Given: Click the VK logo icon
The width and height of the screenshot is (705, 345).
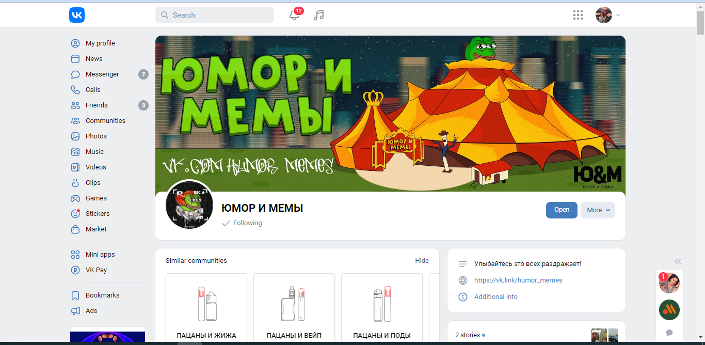Looking at the screenshot, I should (77, 15).
